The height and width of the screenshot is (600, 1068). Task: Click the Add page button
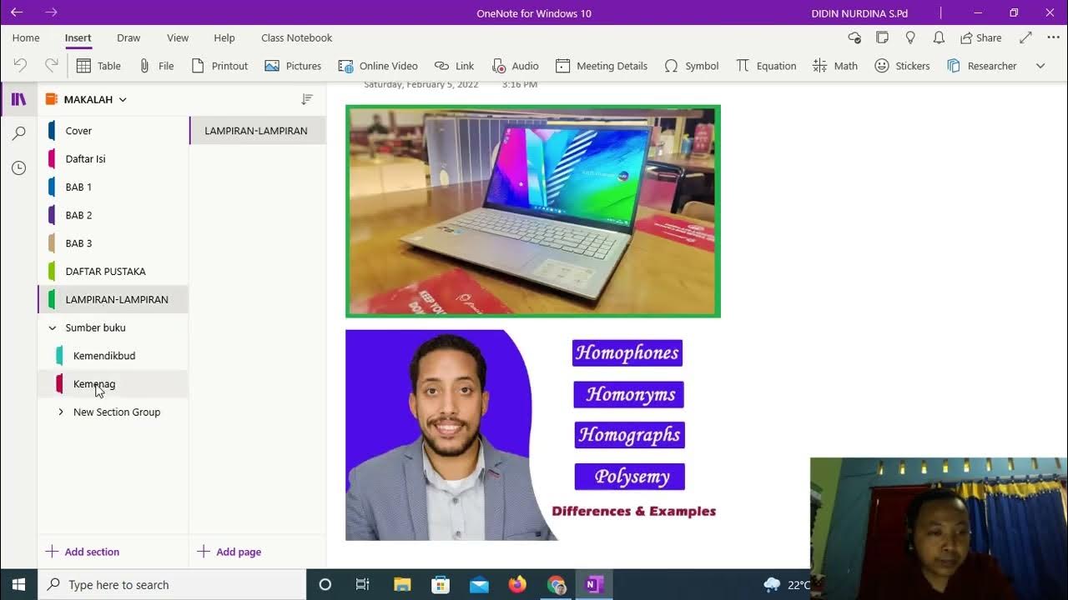click(229, 552)
